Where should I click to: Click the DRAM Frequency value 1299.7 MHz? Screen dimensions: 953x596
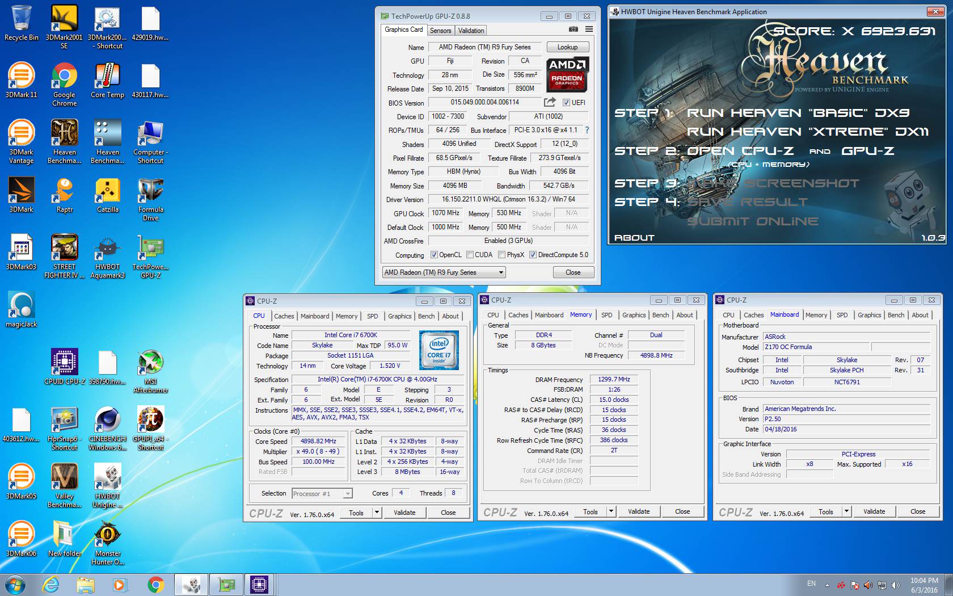(614, 379)
